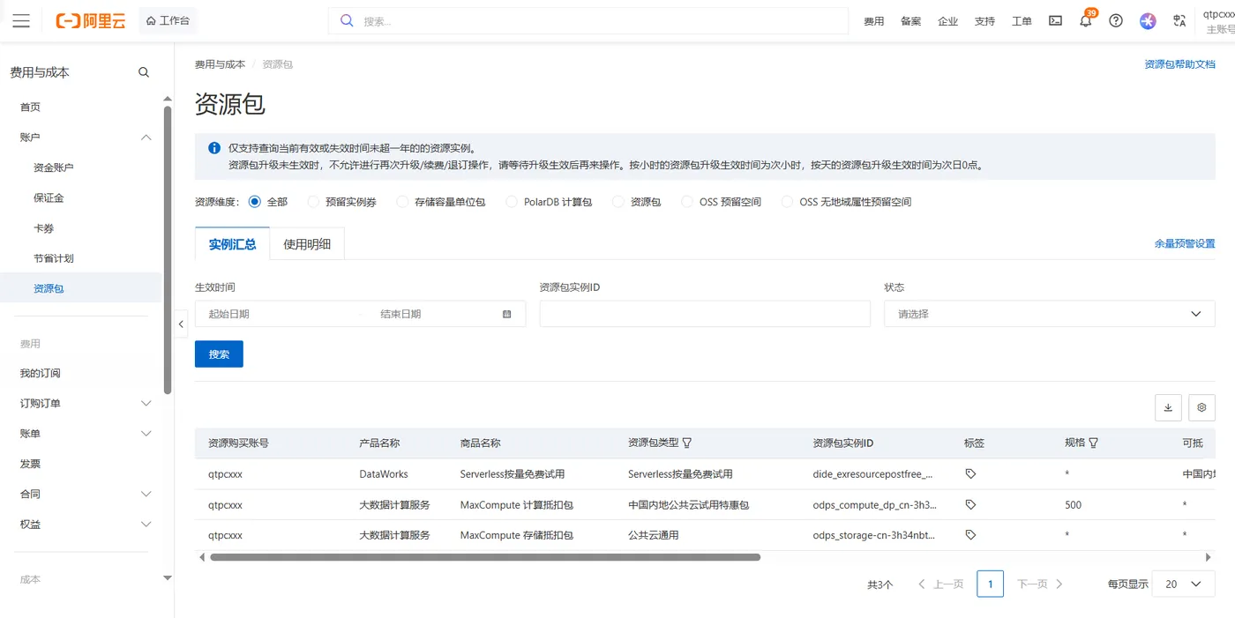This screenshot has height=618, width=1235.
Task: Open the 备案 top menu
Action: tap(910, 21)
